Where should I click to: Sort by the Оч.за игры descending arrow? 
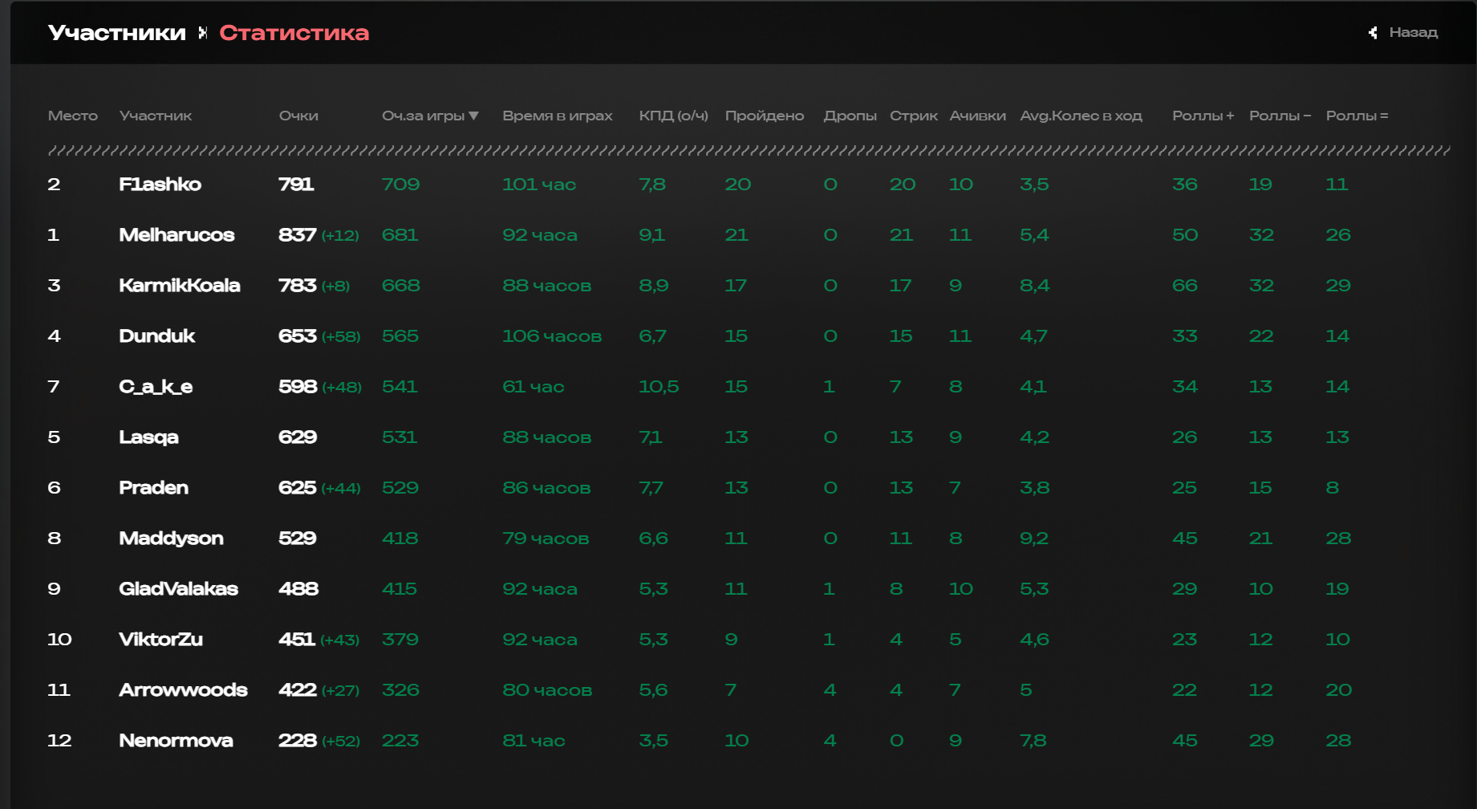[473, 116]
